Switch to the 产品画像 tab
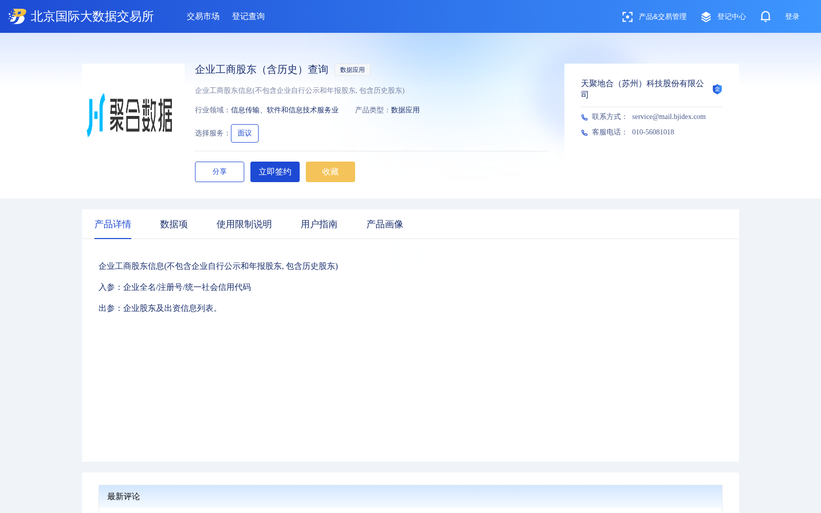The height and width of the screenshot is (513, 821). click(x=385, y=224)
